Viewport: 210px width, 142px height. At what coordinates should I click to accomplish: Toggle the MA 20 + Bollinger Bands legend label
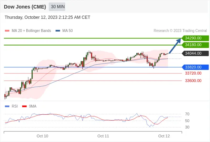[31, 31]
